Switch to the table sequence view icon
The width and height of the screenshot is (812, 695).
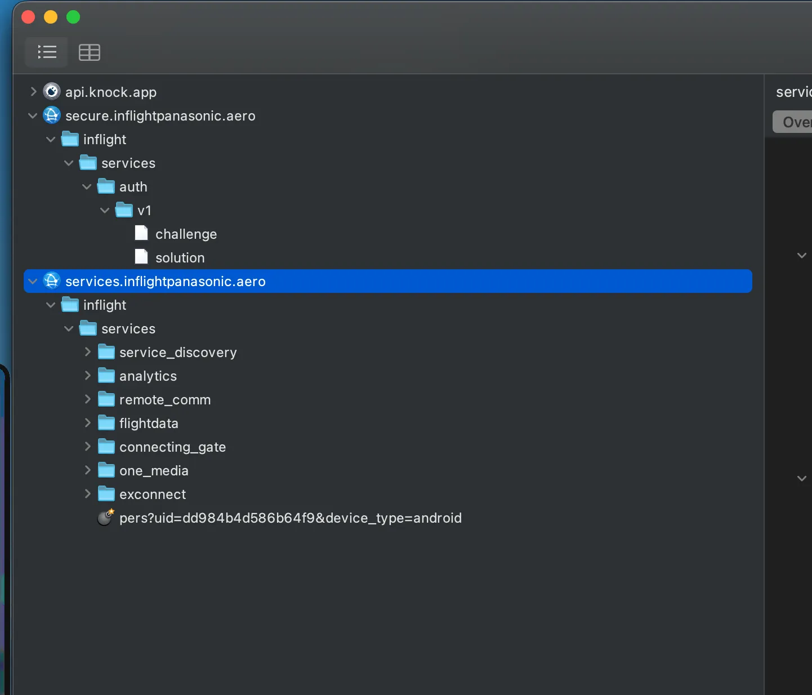89,52
